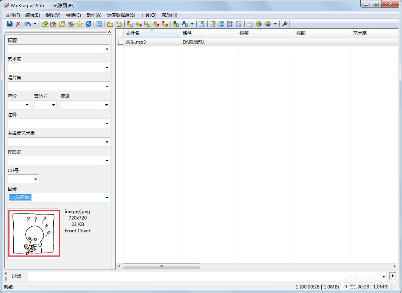Click the front cover art thumbnail
Viewport: 402px width, 293px height.
coord(34,233)
